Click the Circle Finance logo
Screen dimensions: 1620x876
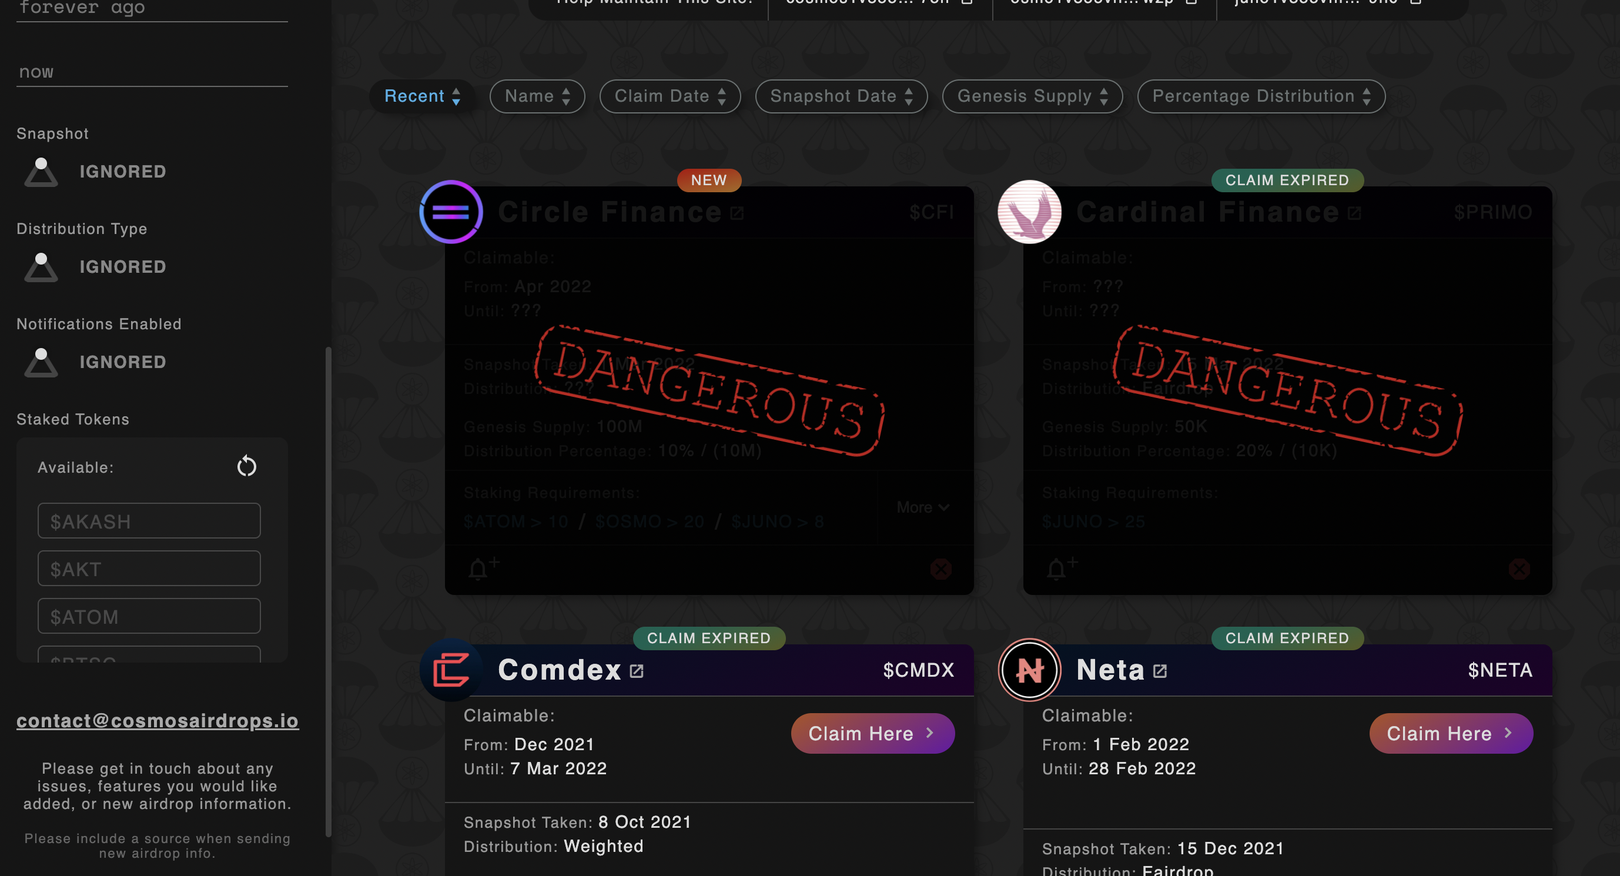pos(451,212)
